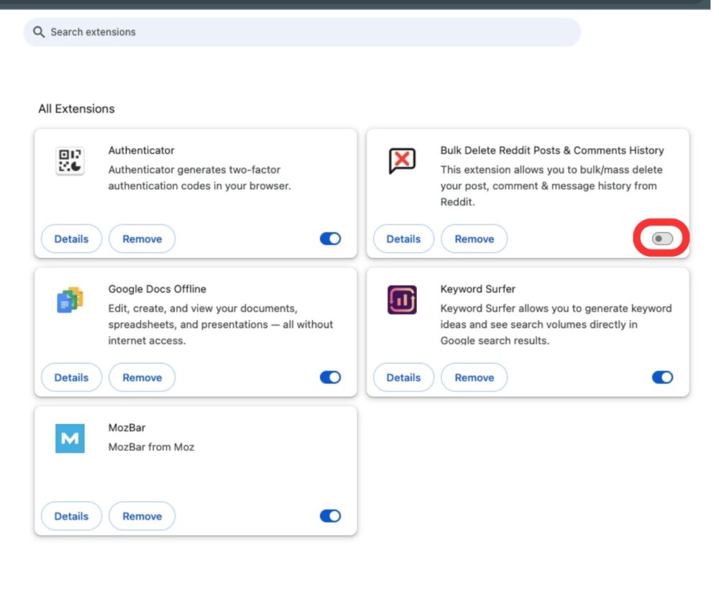
Task: Remove the Keyword Surfer extension
Action: pyautogui.click(x=474, y=377)
